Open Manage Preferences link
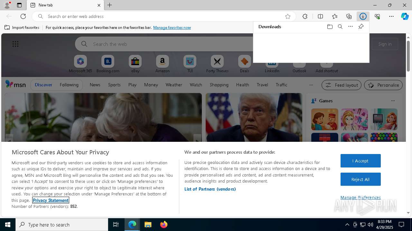The height and width of the screenshot is (231, 412). (360, 197)
